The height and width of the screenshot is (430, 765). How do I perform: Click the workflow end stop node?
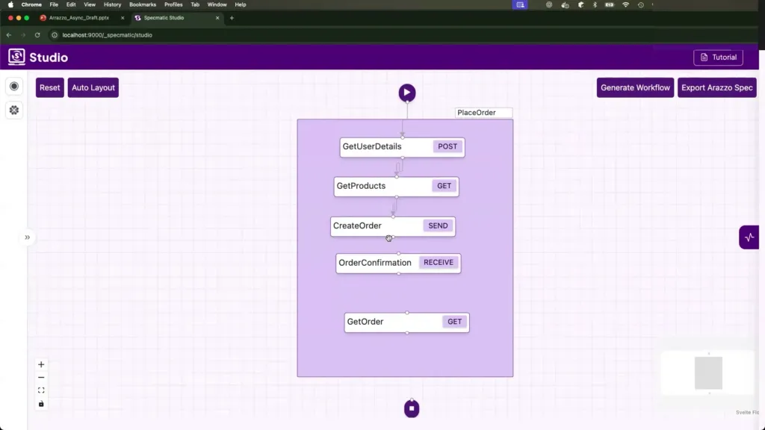click(412, 408)
